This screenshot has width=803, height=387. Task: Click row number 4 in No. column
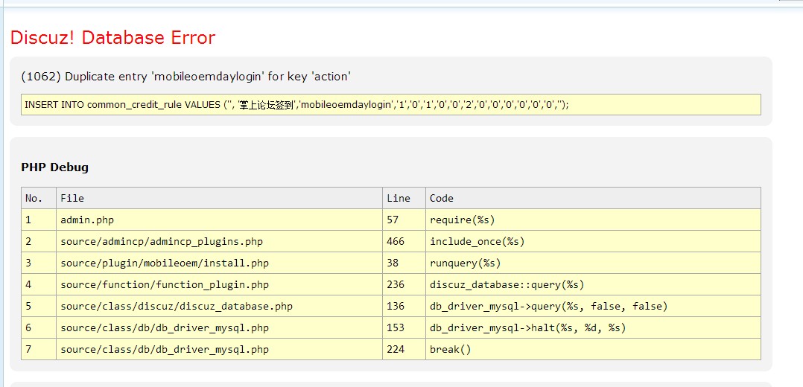click(x=39, y=284)
